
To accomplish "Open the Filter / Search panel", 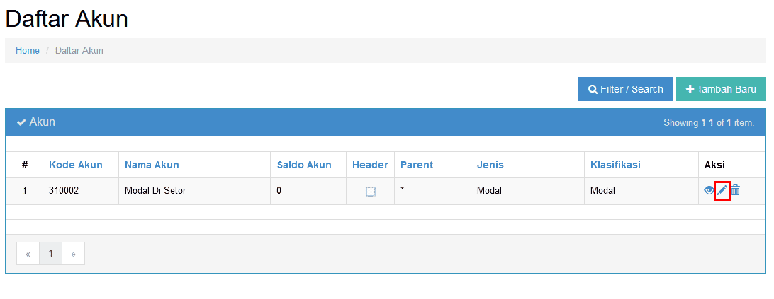I will (x=625, y=89).
